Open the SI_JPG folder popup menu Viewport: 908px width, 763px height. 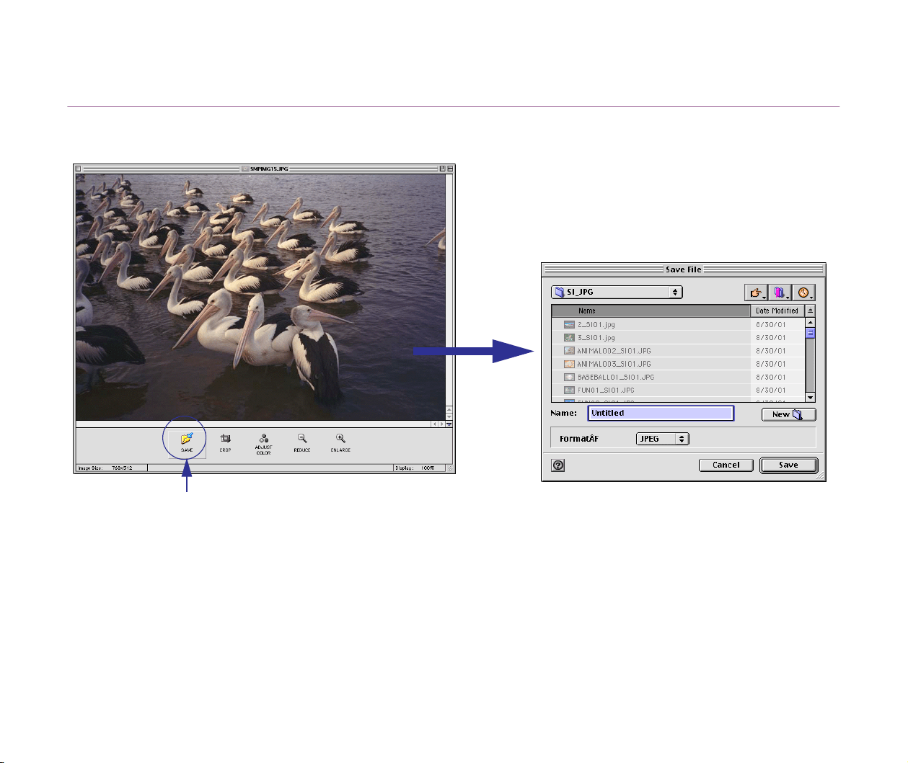[617, 292]
